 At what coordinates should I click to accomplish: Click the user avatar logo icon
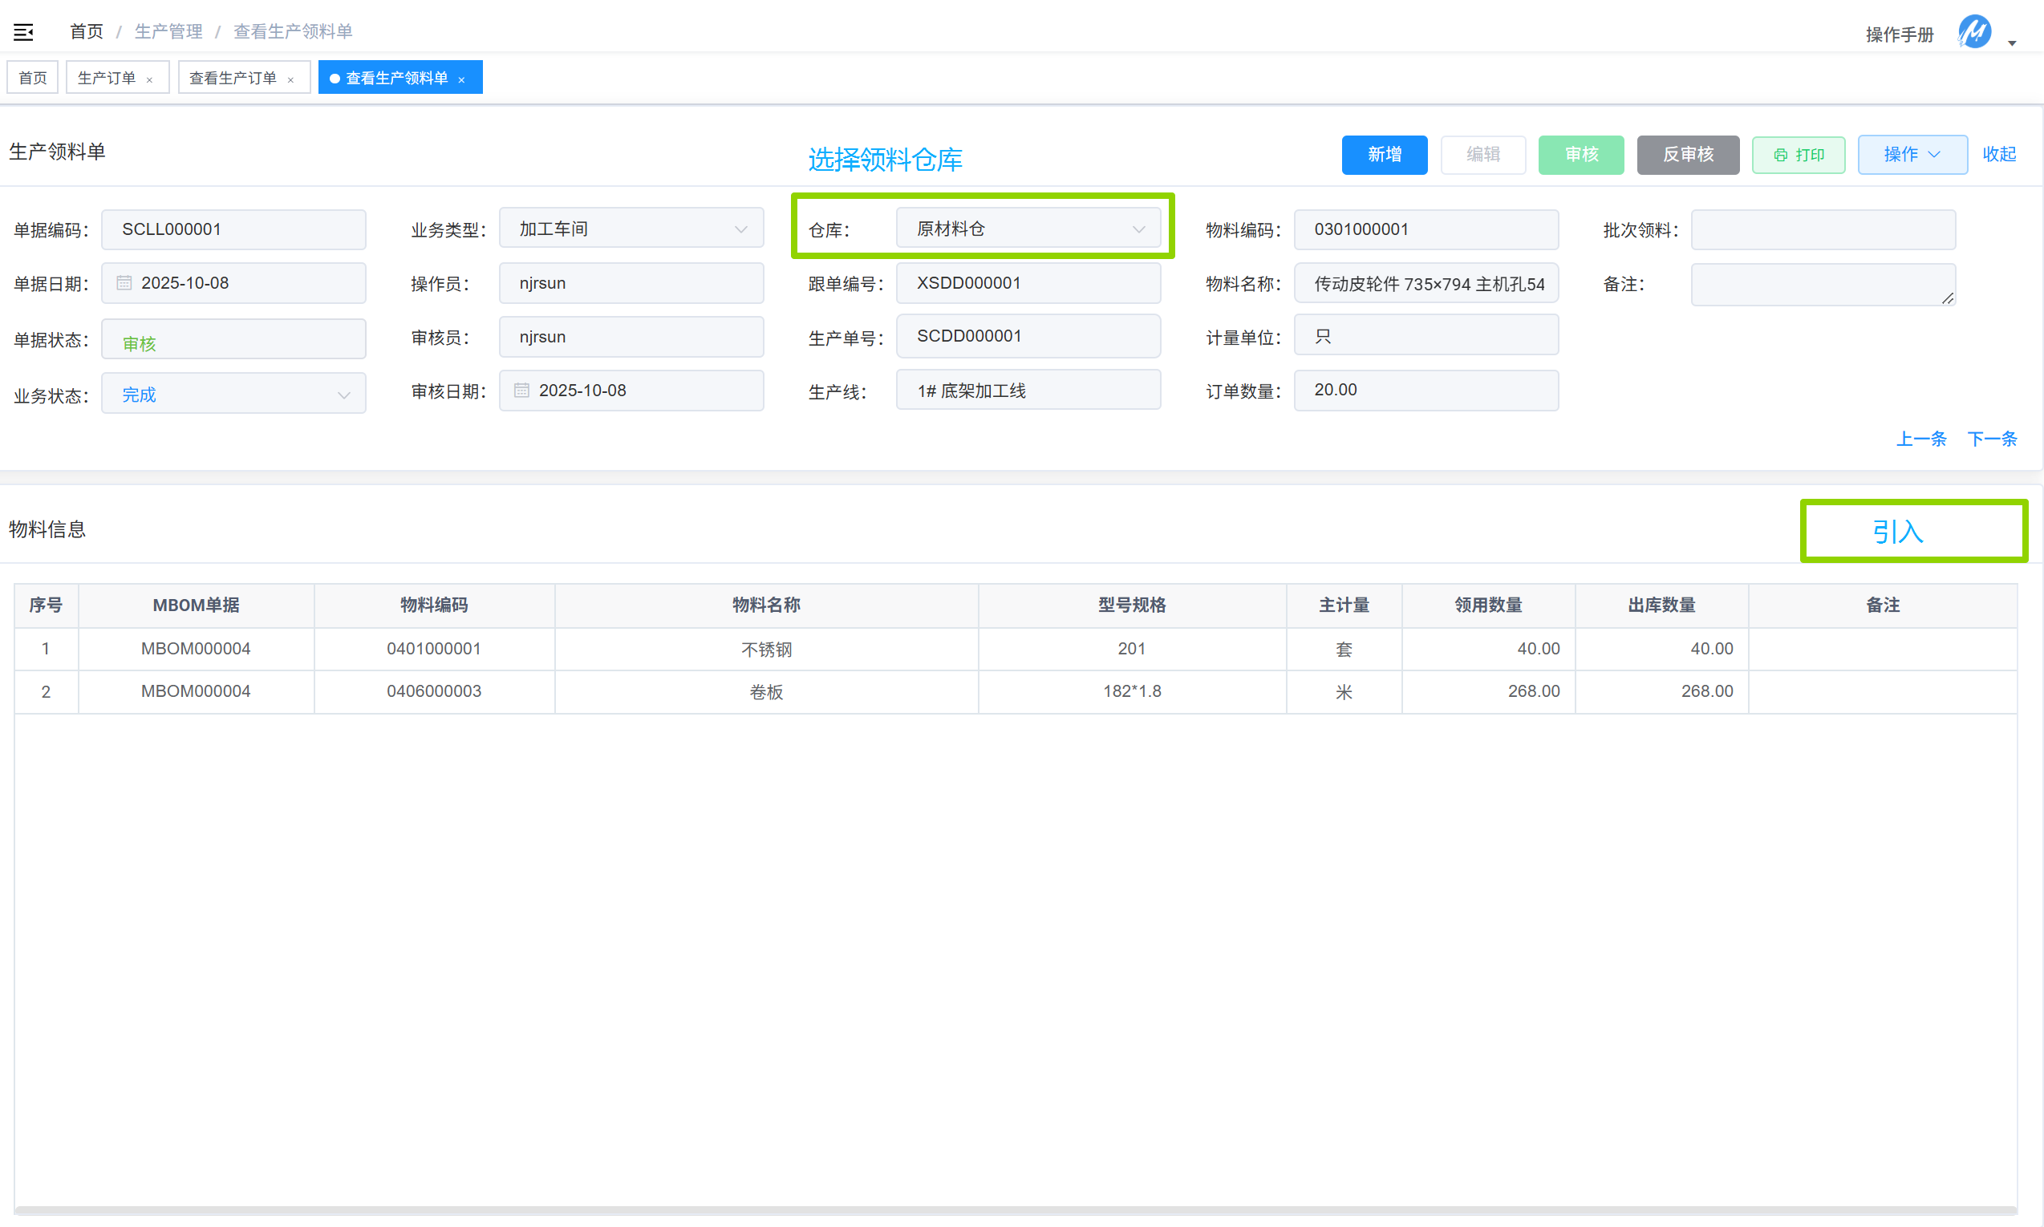click(x=1973, y=32)
